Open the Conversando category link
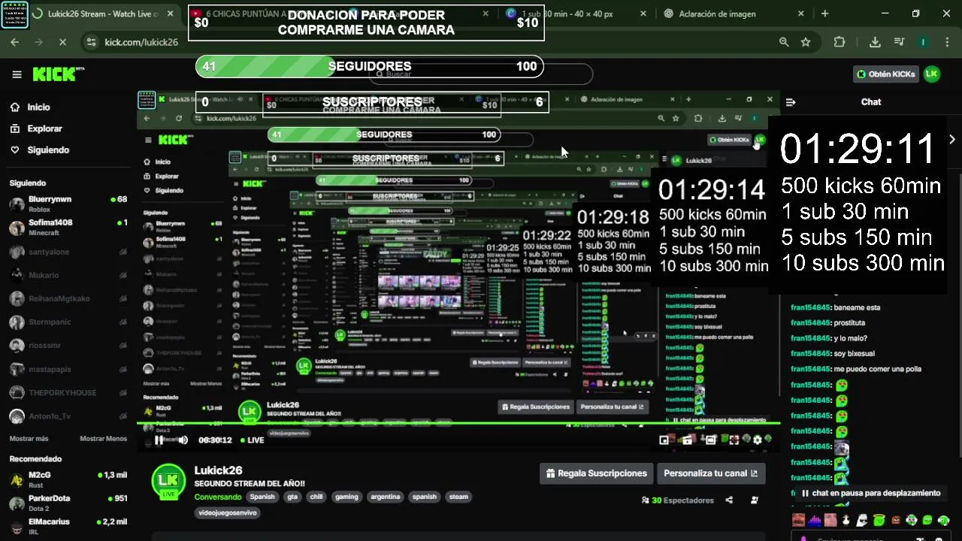 pos(218,497)
